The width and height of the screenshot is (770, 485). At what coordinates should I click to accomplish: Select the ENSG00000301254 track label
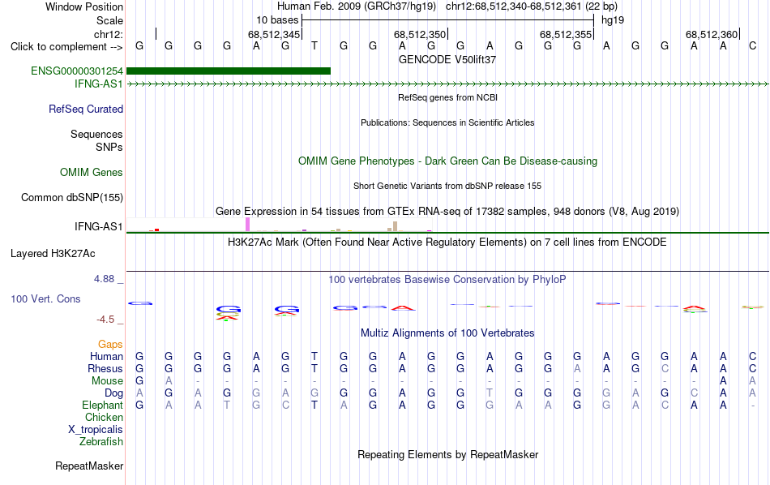77,71
